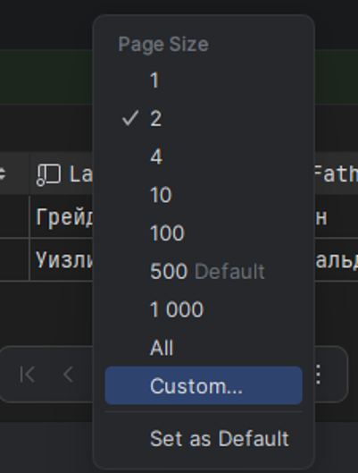Go to first page icon
Screen dimensions: 358x473
pyautogui.click(x=28, y=375)
